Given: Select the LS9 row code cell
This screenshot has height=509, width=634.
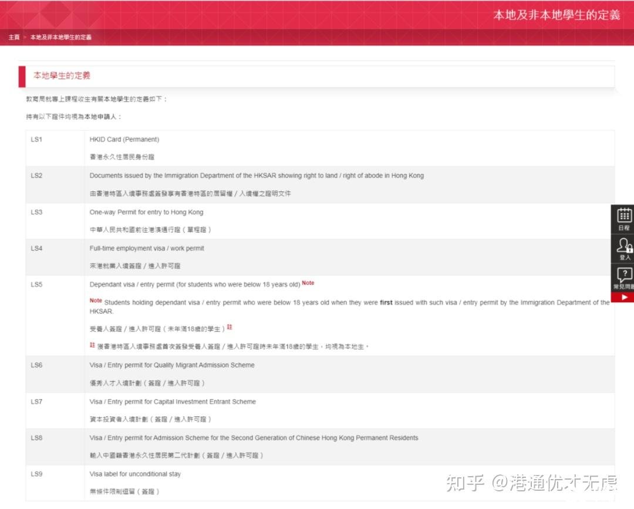Looking at the screenshot, I should [x=55, y=483].
